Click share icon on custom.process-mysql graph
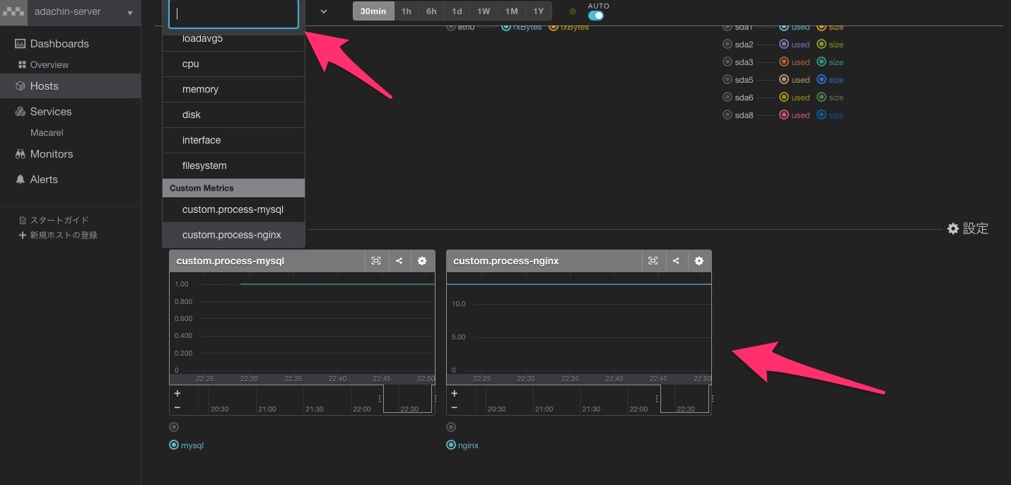Viewport: 1011px width, 485px height. tap(399, 261)
